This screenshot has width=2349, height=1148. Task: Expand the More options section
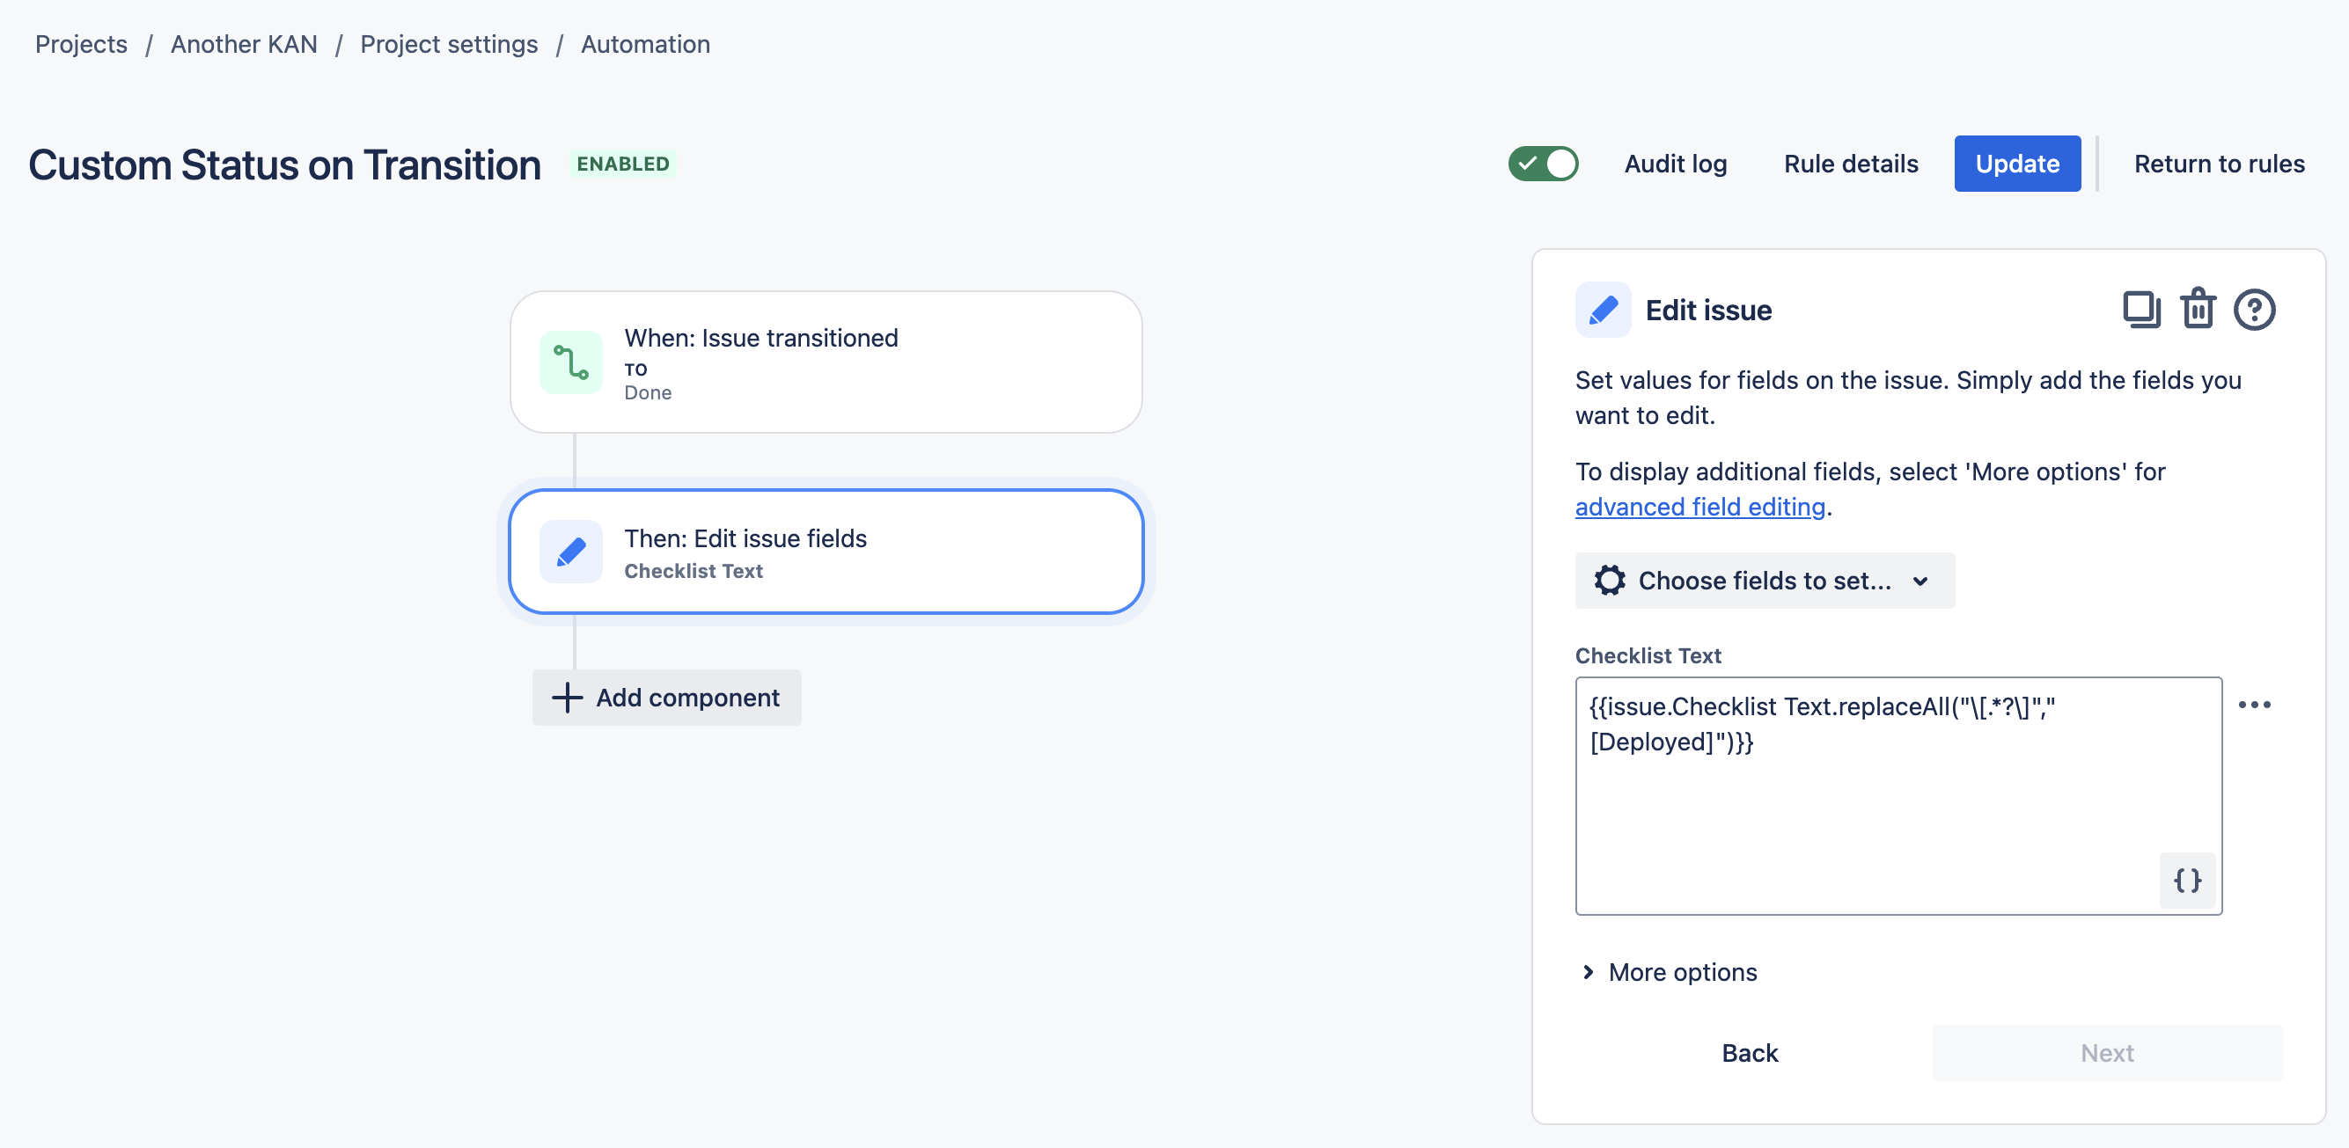1668,970
